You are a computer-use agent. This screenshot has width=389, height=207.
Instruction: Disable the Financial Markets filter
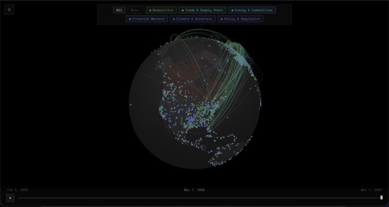pyautogui.click(x=147, y=19)
